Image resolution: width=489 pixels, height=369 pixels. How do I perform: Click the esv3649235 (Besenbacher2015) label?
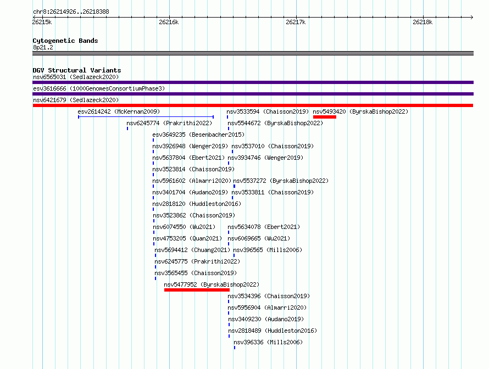(x=198, y=135)
